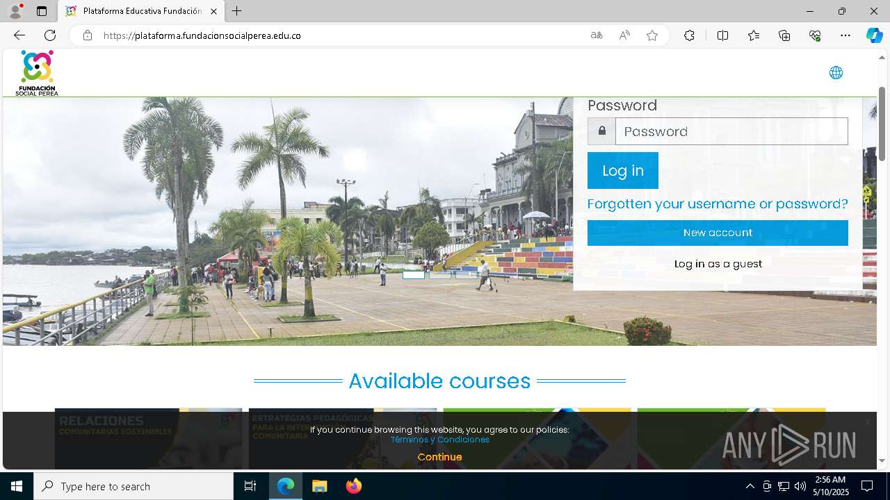Activate the read aloud icon

click(x=624, y=35)
